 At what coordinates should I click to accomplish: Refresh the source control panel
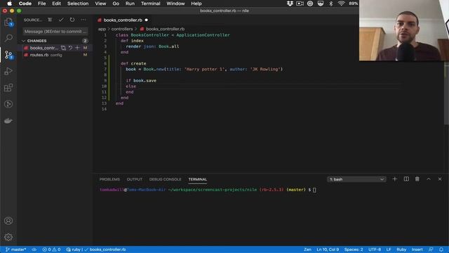72,20
